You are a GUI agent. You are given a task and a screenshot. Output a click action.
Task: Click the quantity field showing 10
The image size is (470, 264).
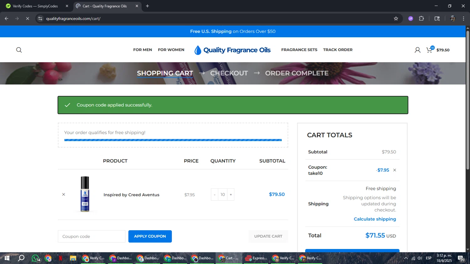(223, 195)
